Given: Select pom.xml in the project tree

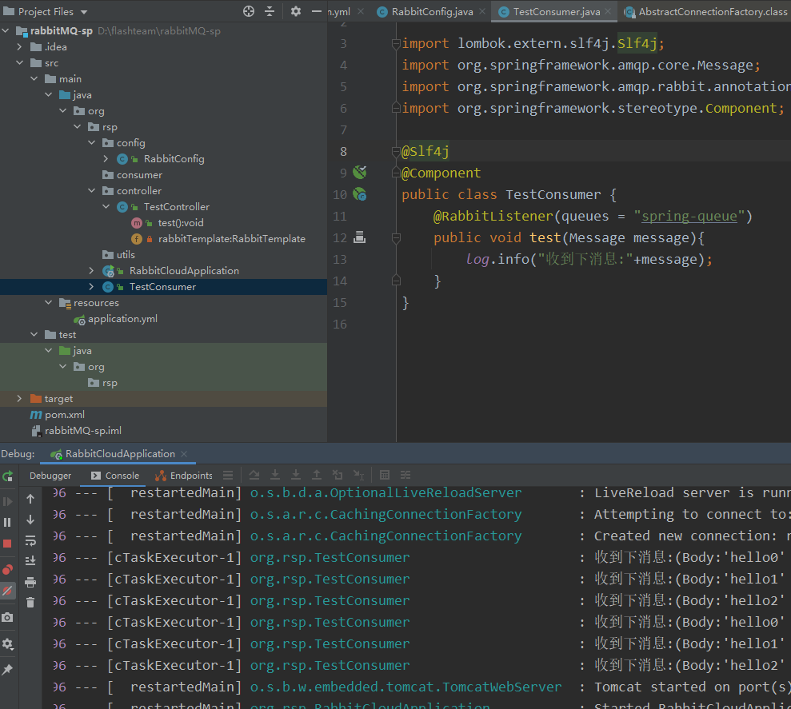Looking at the screenshot, I should click(x=65, y=415).
